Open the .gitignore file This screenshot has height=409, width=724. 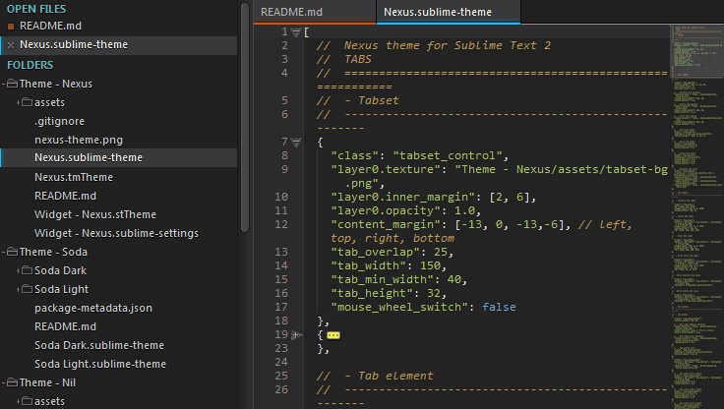click(x=59, y=121)
